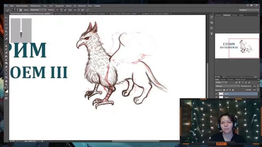This screenshot has height=147, width=262.
Task: Select the Lasso tool
Action: [6, 24]
